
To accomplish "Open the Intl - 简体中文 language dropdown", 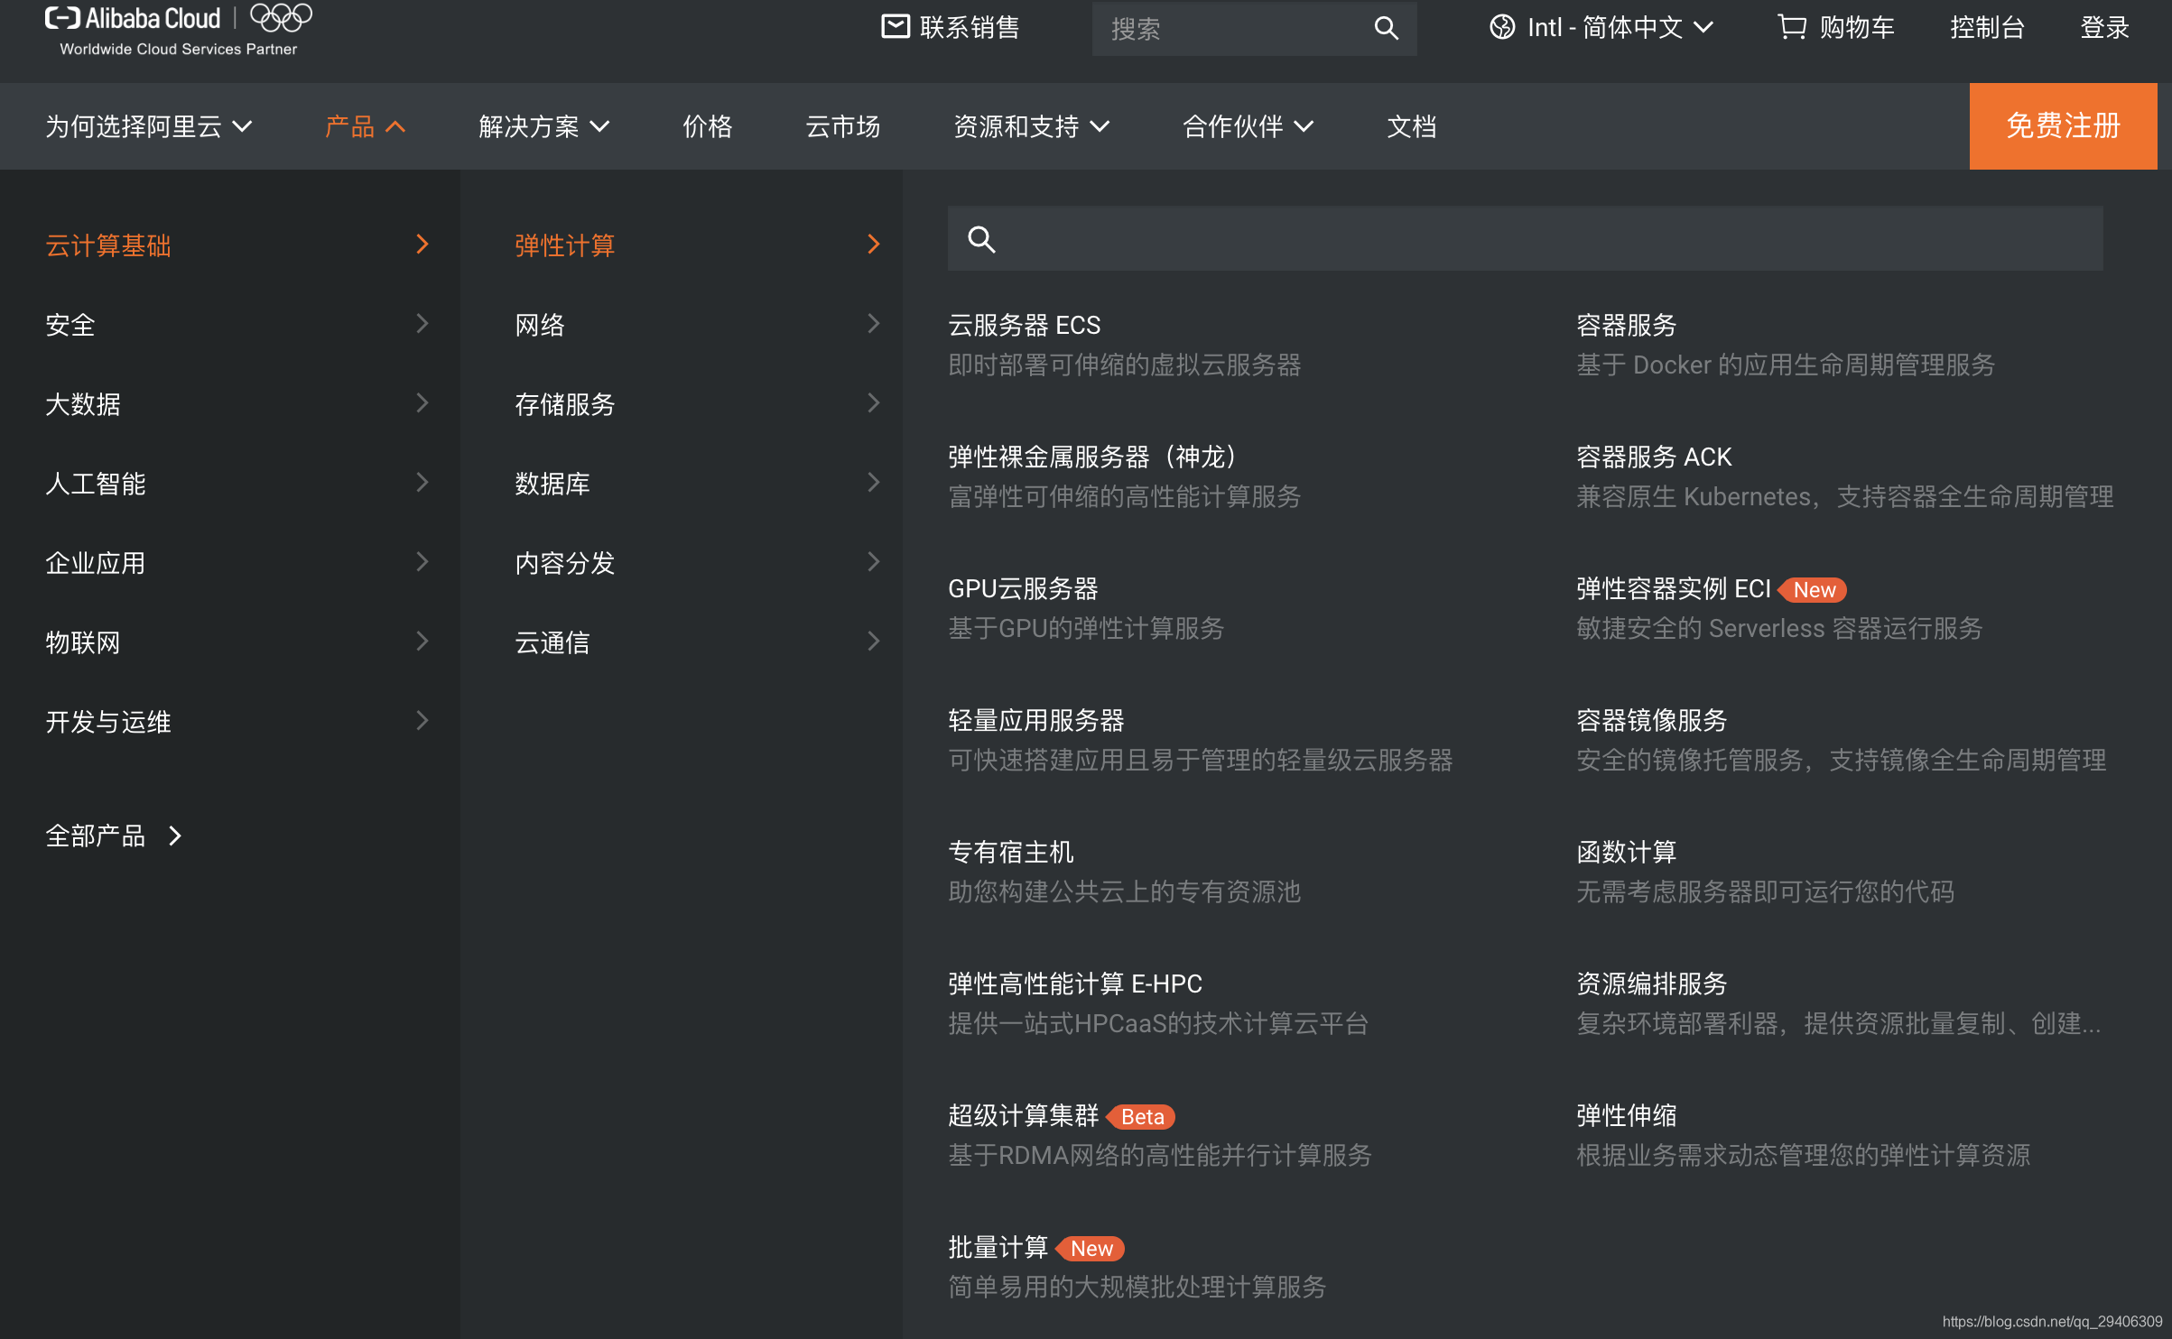I will [x=1601, y=27].
